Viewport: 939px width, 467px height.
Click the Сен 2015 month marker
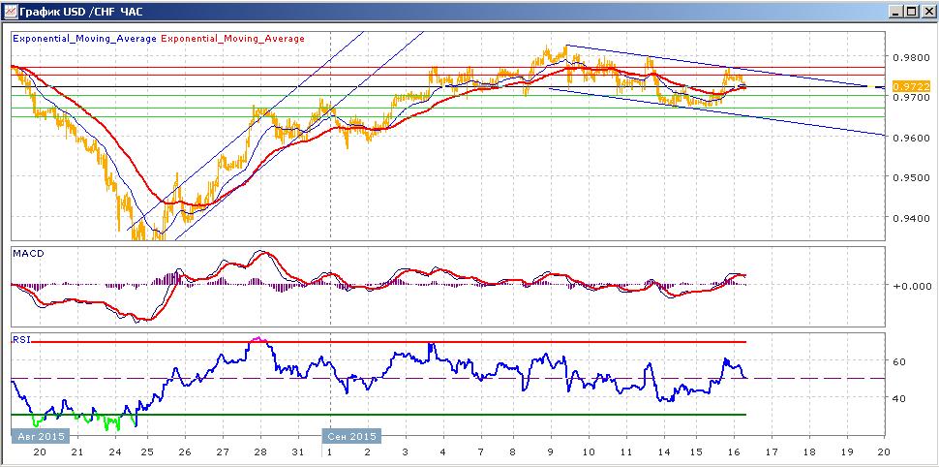[x=351, y=436]
